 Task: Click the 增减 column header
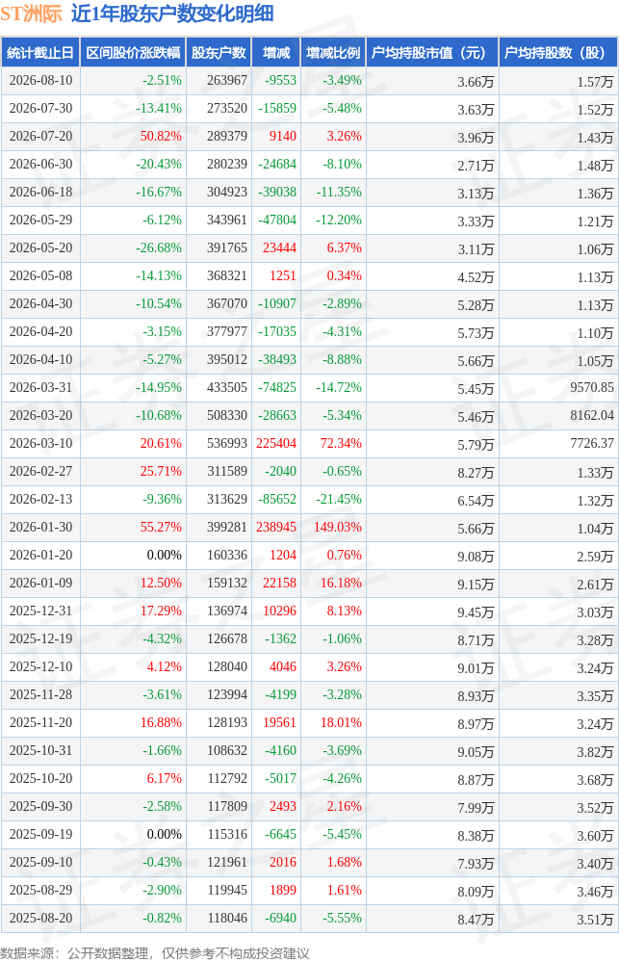coord(276,53)
